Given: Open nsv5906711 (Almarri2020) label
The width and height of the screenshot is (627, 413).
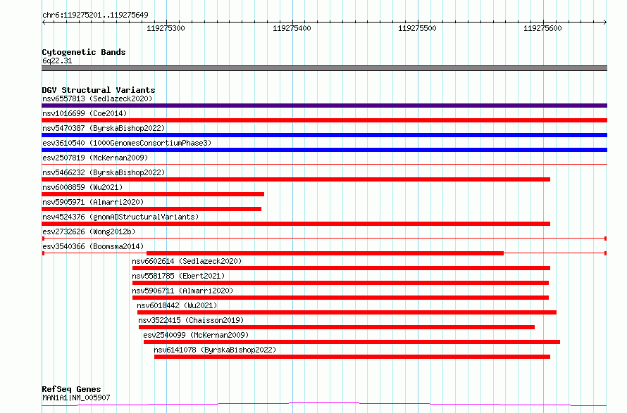Looking at the screenshot, I should point(182,291).
